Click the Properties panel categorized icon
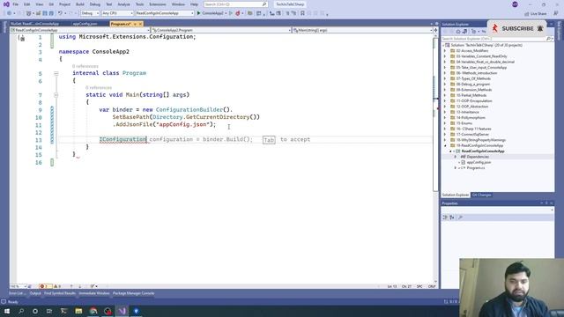564x317 pixels. point(445,217)
